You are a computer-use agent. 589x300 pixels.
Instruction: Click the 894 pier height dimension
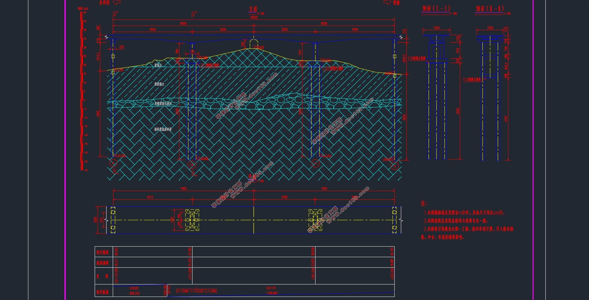click(x=177, y=51)
